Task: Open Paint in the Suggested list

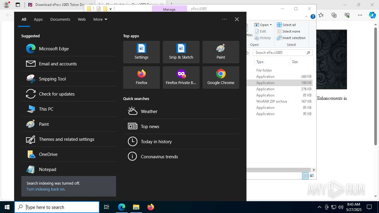Action: tap(69, 124)
